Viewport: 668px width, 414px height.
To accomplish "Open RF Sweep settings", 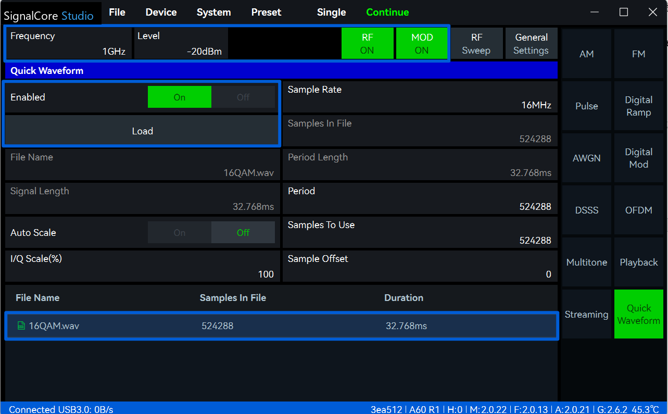I will pyautogui.click(x=476, y=44).
